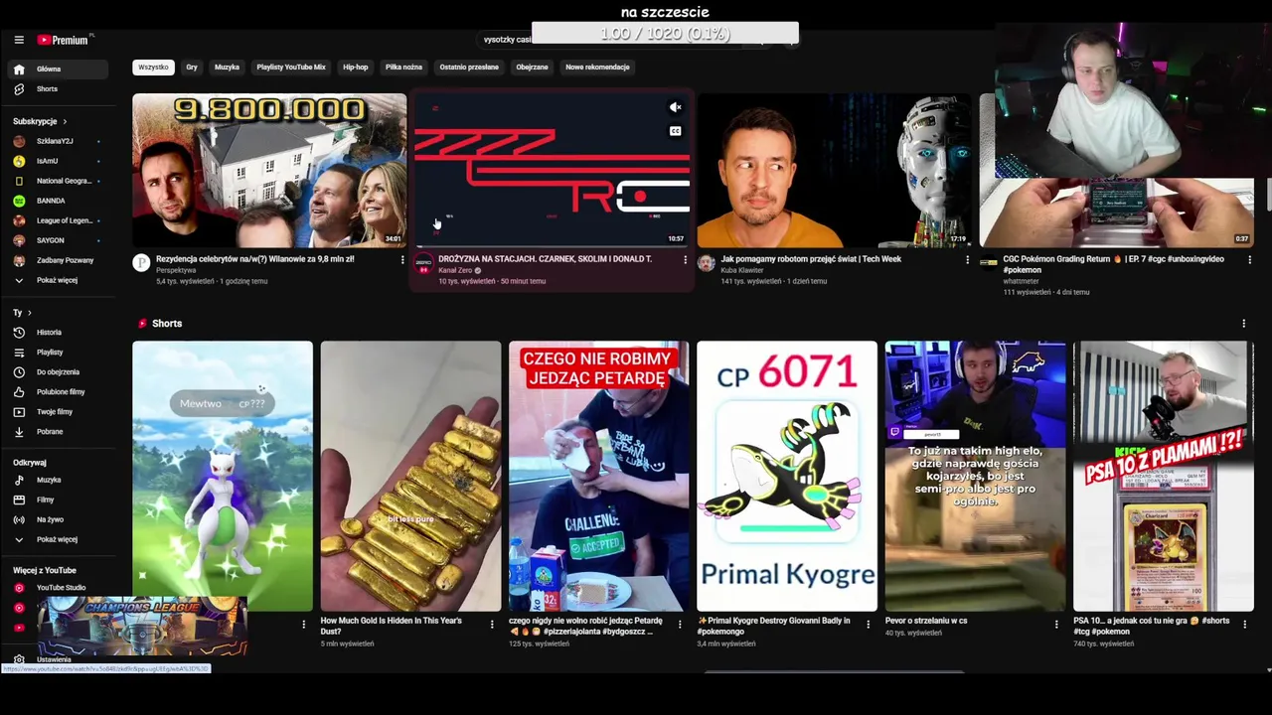This screenshot has height=715, width=1272.
Task: Expand Pokaż więcej under Subskrypcje
Action: coord(60,280)
